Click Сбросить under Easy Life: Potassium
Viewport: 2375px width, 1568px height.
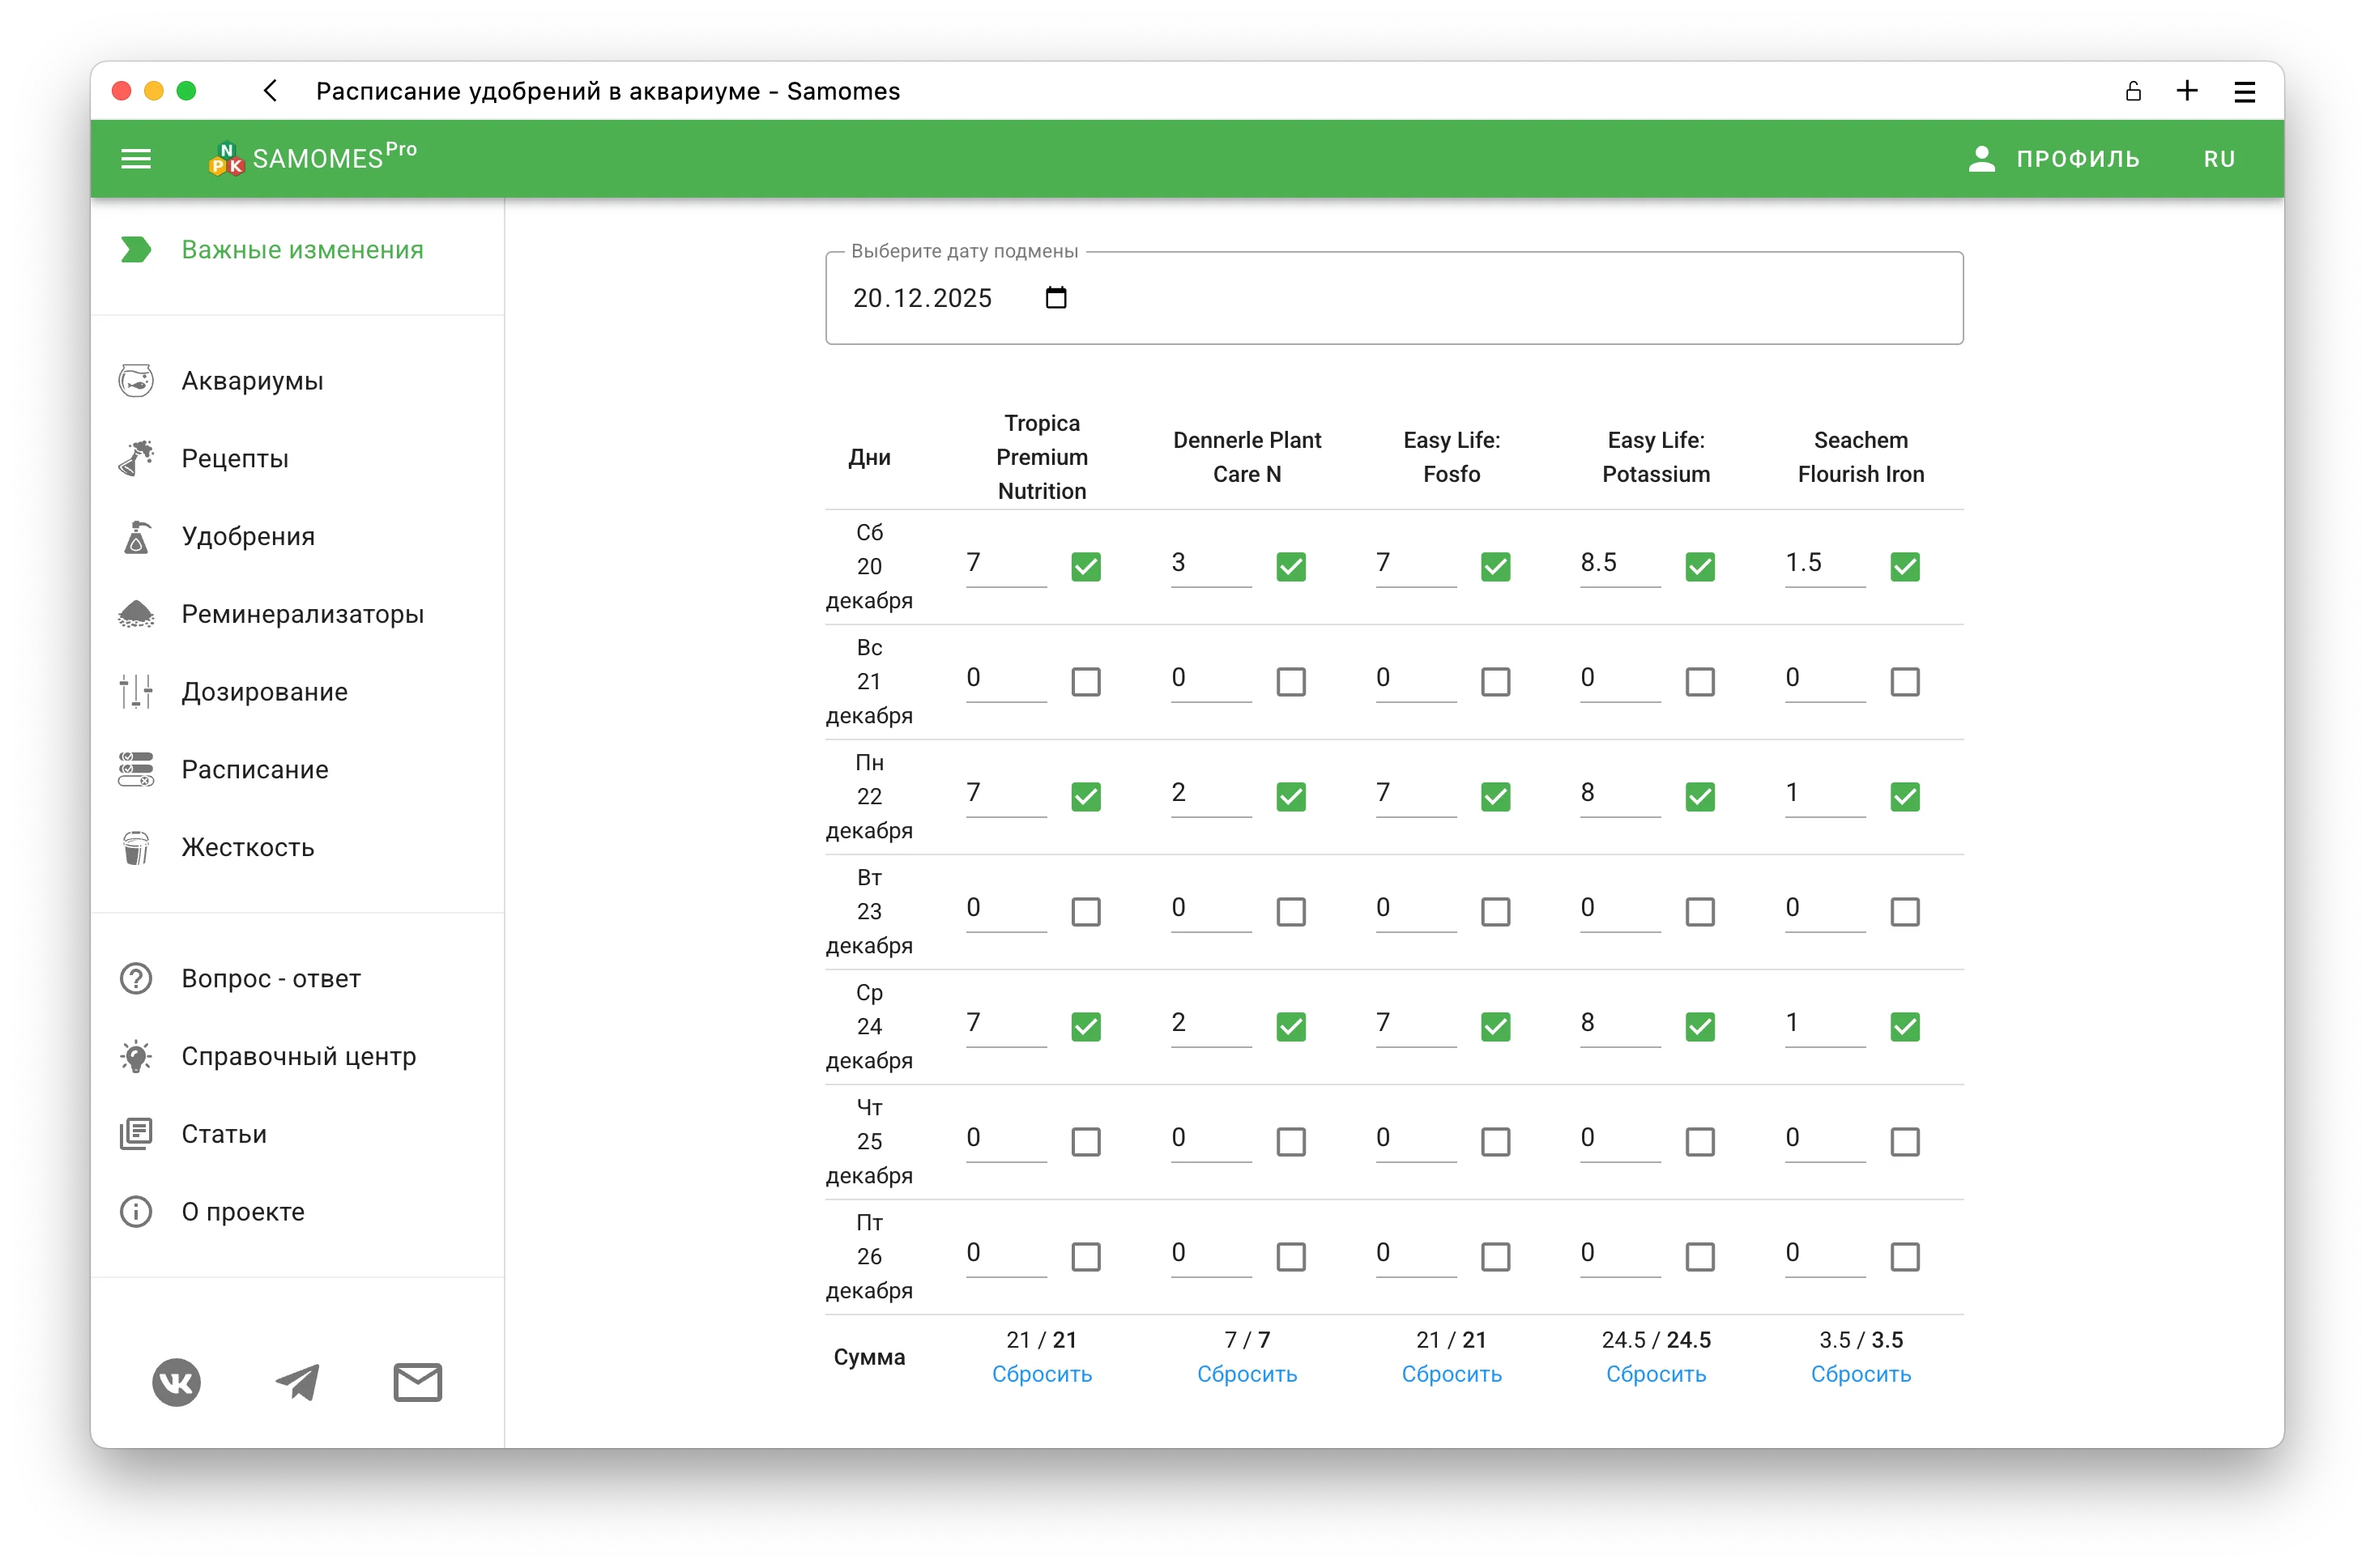point(1656,1374)
